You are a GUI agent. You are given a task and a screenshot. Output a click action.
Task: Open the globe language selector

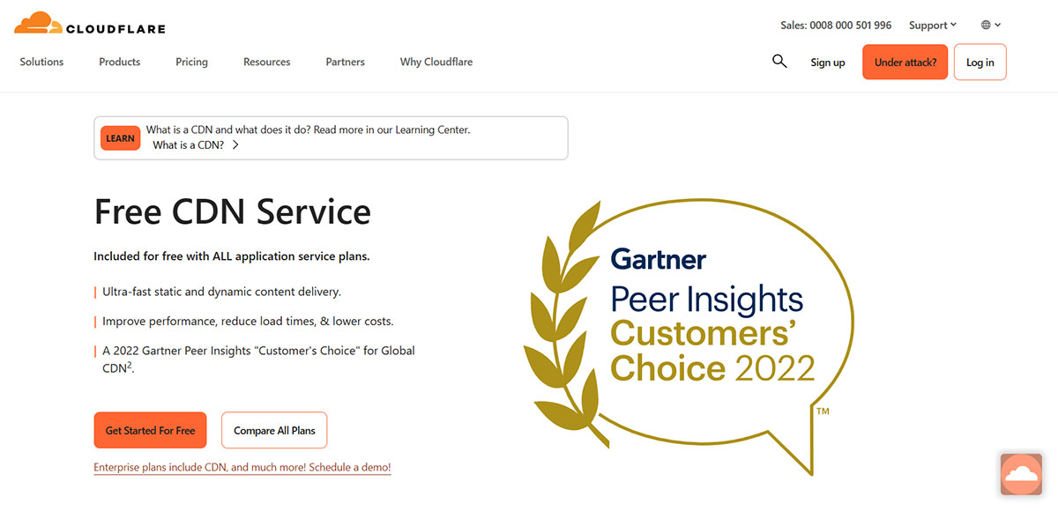991,26
